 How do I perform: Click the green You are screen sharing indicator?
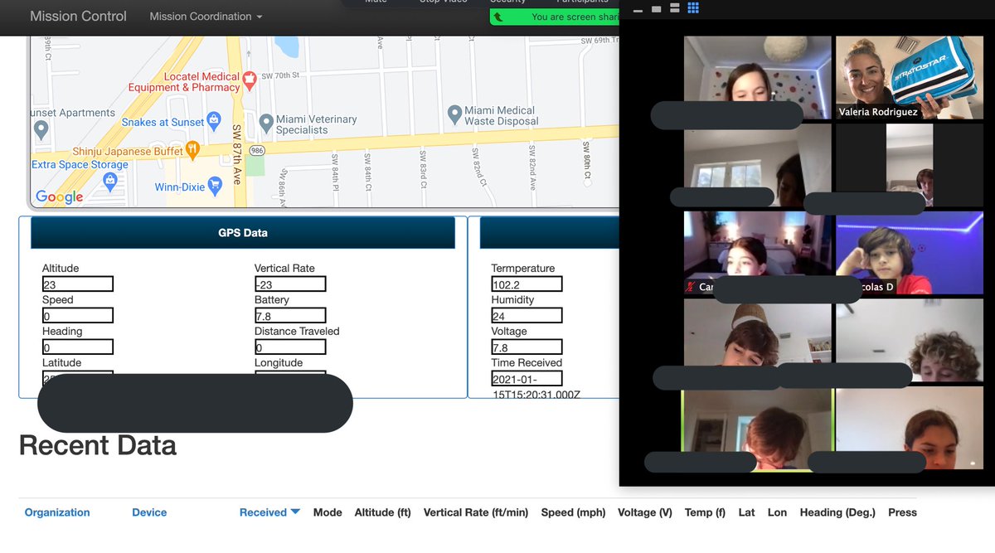pos(554,17)
